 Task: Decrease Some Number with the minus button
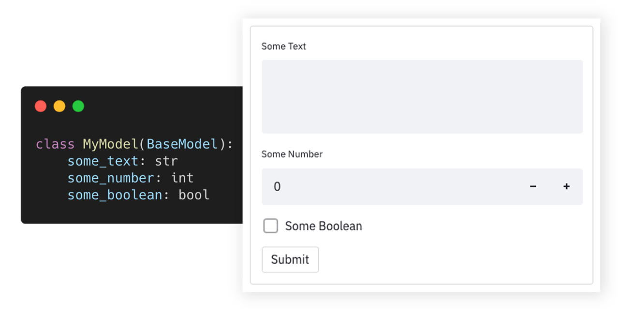(533, 186)
